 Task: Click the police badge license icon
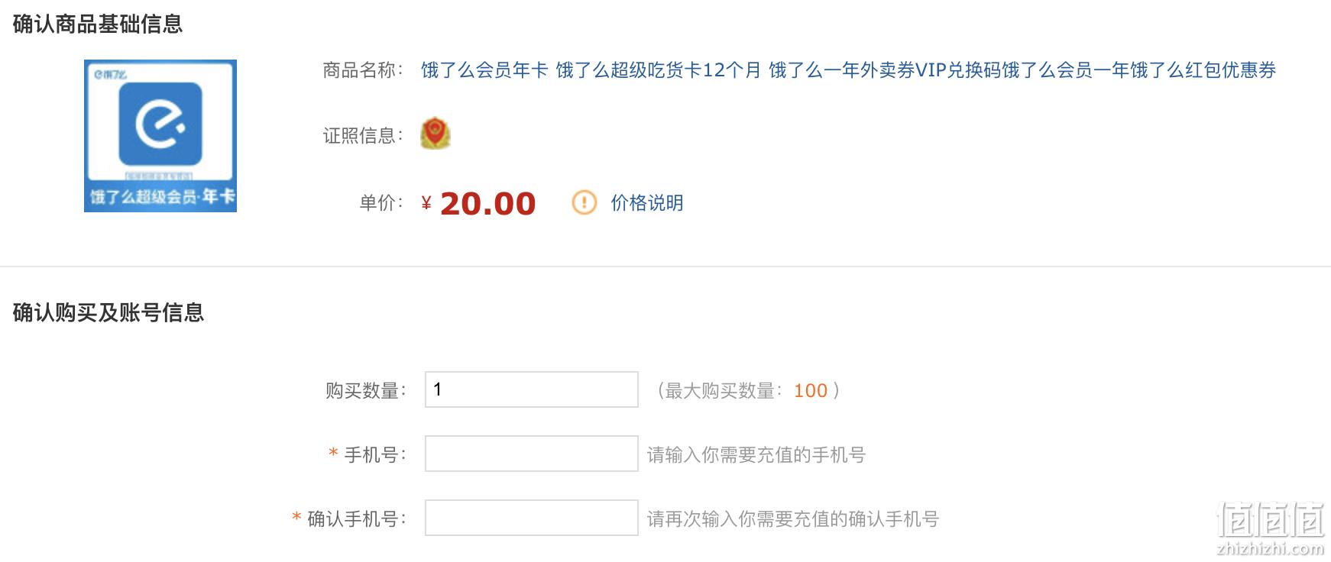(x=436, y=134)
